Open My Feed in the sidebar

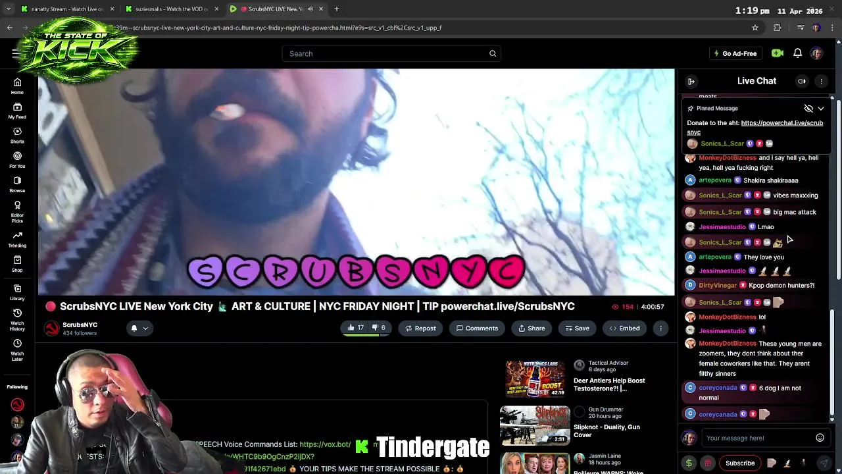tap(17, 111)
